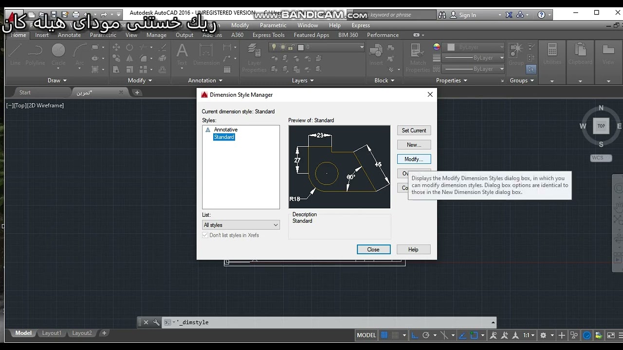Expand the Annotation panel
Viewport: 623px width, 350px height.
[x=205, y=81]
